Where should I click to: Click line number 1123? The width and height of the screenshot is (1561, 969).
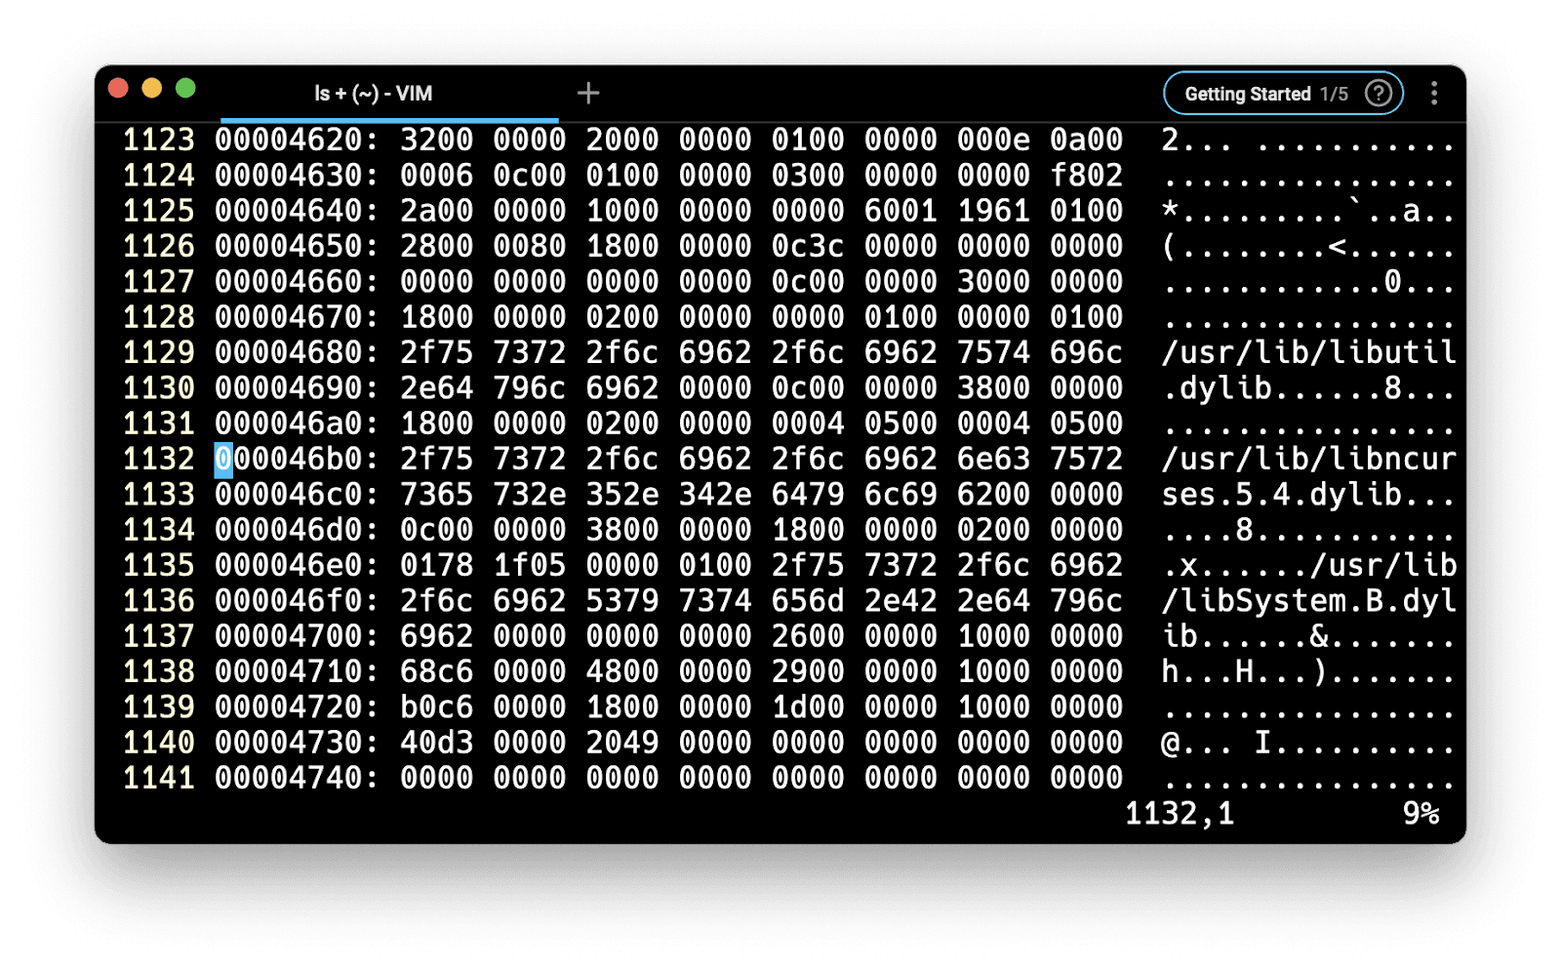[158, 140]
